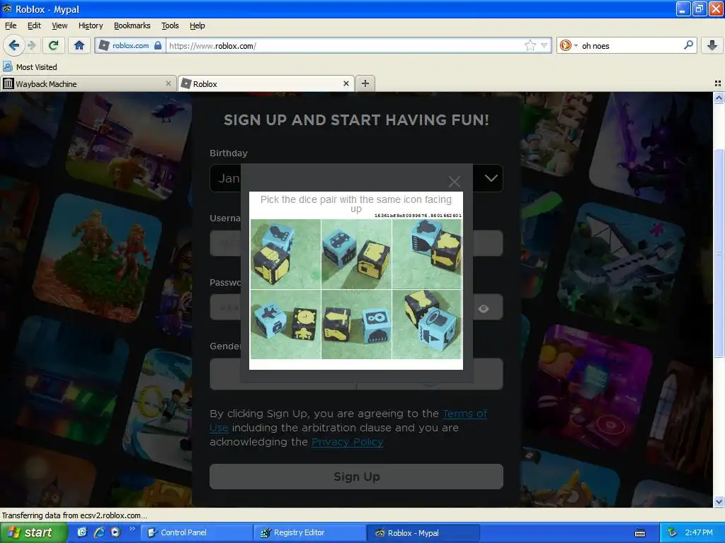Click the page scrollbar up arrow
This screenshot has height=543, width=725.
pyautogui.click(x=719, y=98)
